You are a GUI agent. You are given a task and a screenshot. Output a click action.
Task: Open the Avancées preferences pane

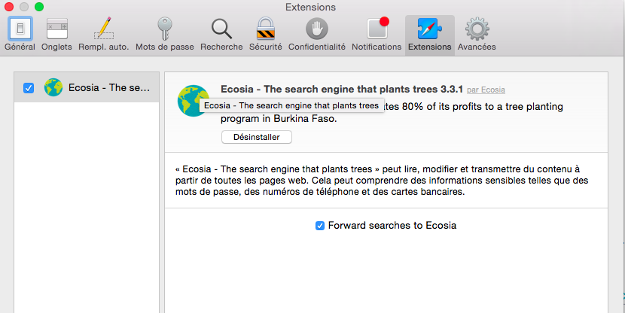tap(477, 35)
